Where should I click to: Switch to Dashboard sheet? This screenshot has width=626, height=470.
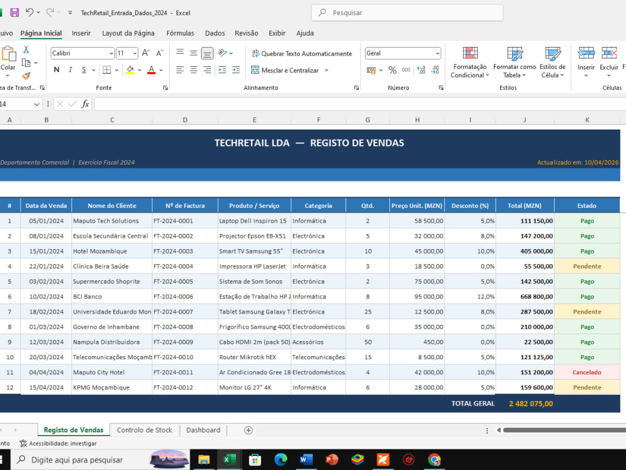coord(203,430)
